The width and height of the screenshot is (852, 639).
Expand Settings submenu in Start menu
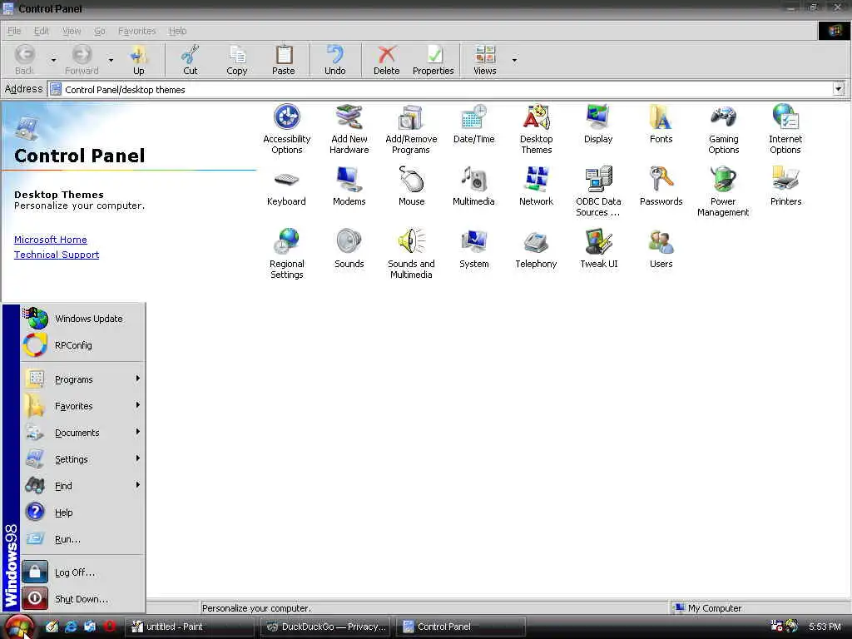pyautogui.click(x=83, y=458)
